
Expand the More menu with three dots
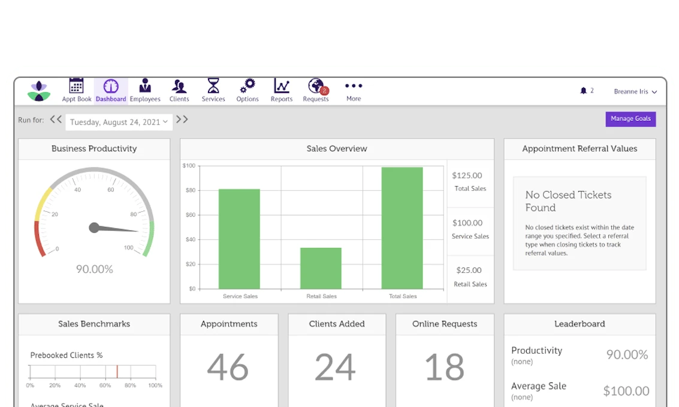pos(354,86)
